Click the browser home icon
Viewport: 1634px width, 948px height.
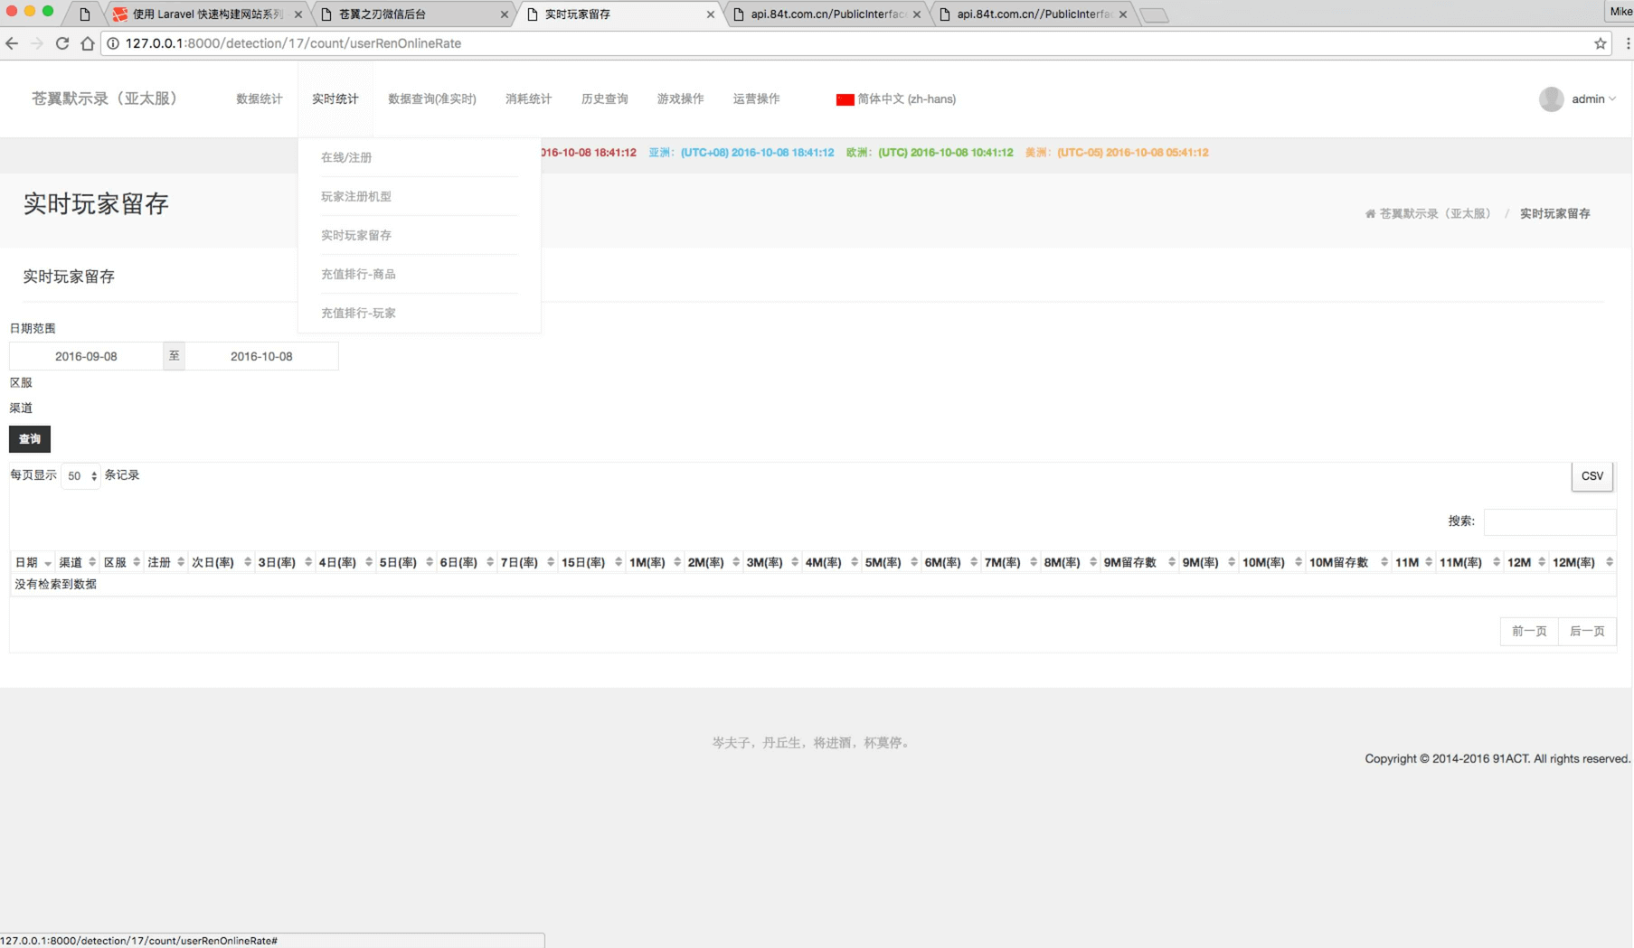[x=88, y=43]
